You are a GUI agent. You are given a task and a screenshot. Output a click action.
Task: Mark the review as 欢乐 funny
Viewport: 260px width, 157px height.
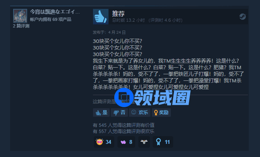139,113
